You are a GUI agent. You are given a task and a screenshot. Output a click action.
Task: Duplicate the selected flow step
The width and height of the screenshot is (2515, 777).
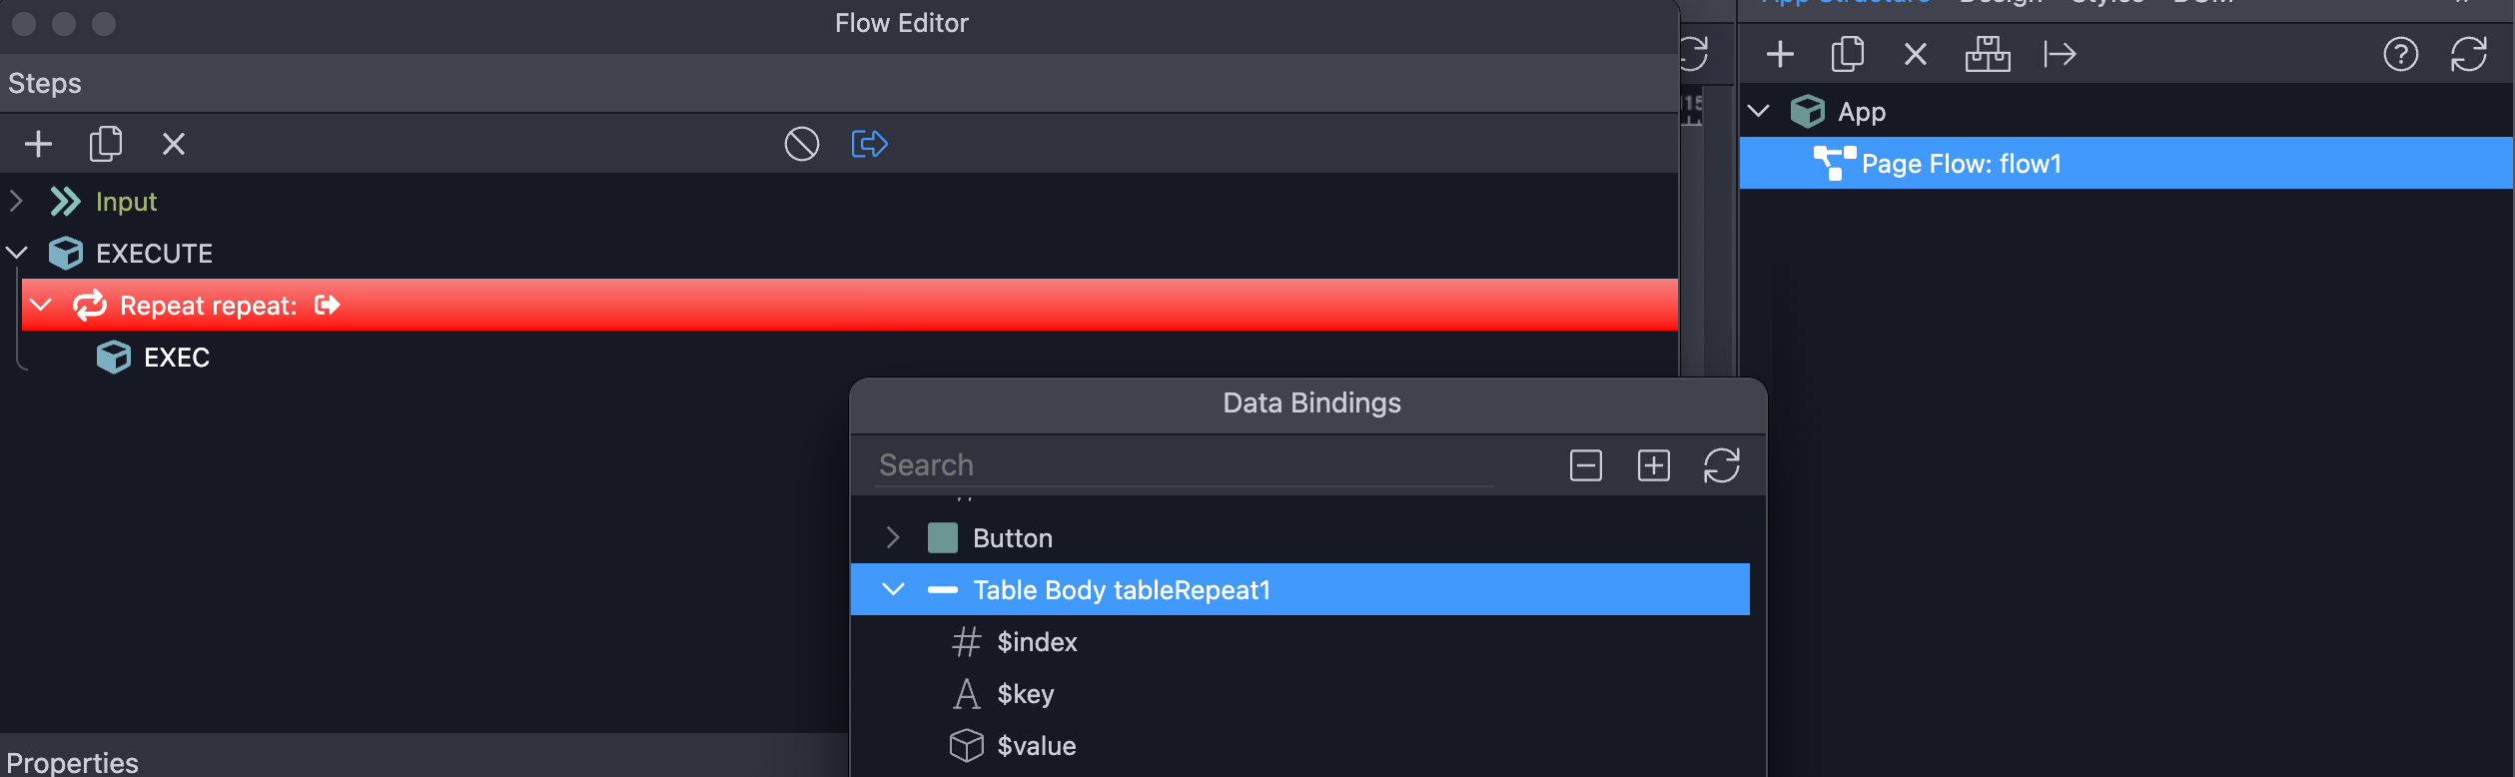pyautogui.click(x=106, y=143)
